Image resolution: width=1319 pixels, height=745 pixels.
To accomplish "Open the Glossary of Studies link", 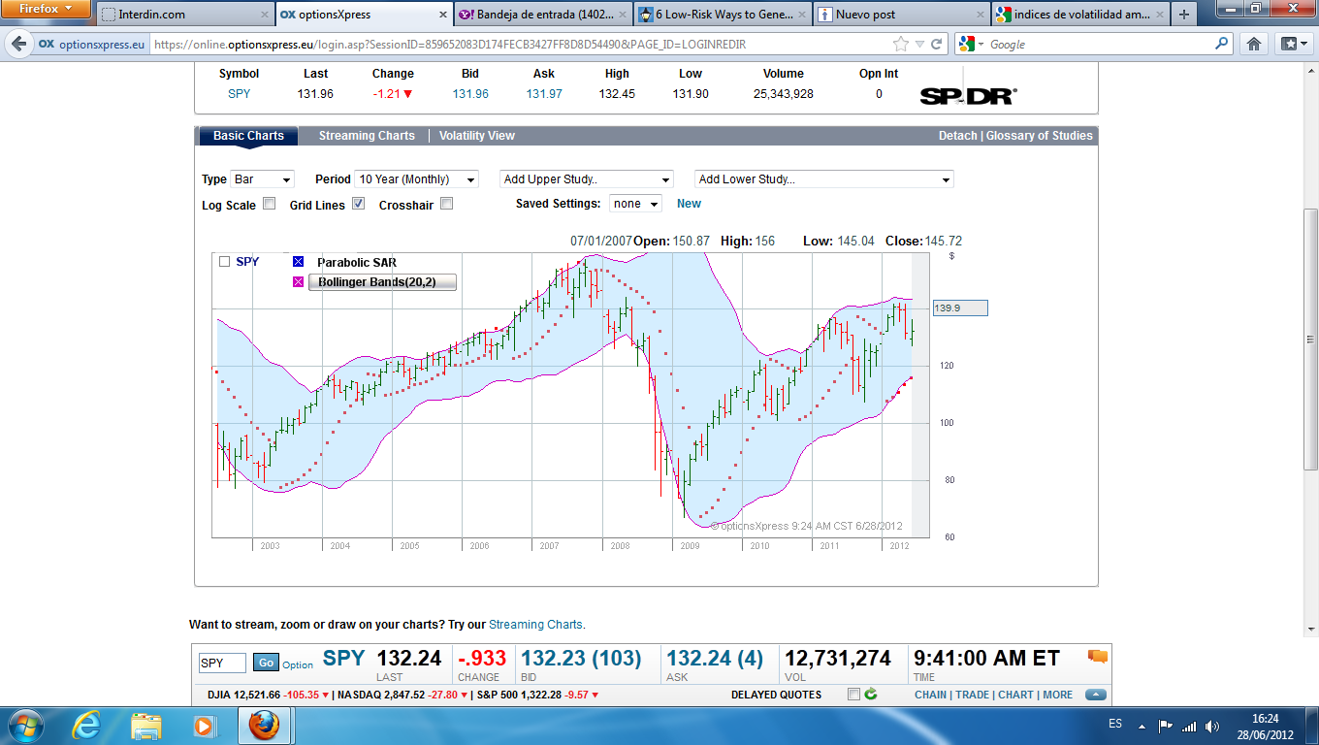I will (1040, 136).
